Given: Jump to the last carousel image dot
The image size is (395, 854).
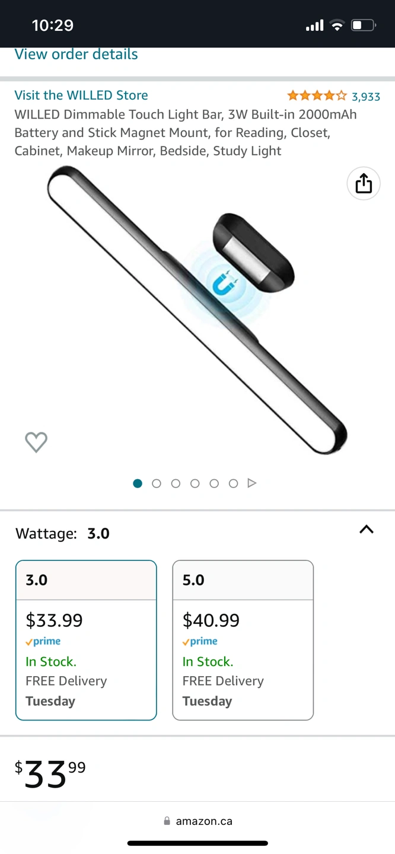Looking at the screenshot, I should pos(233,483).
